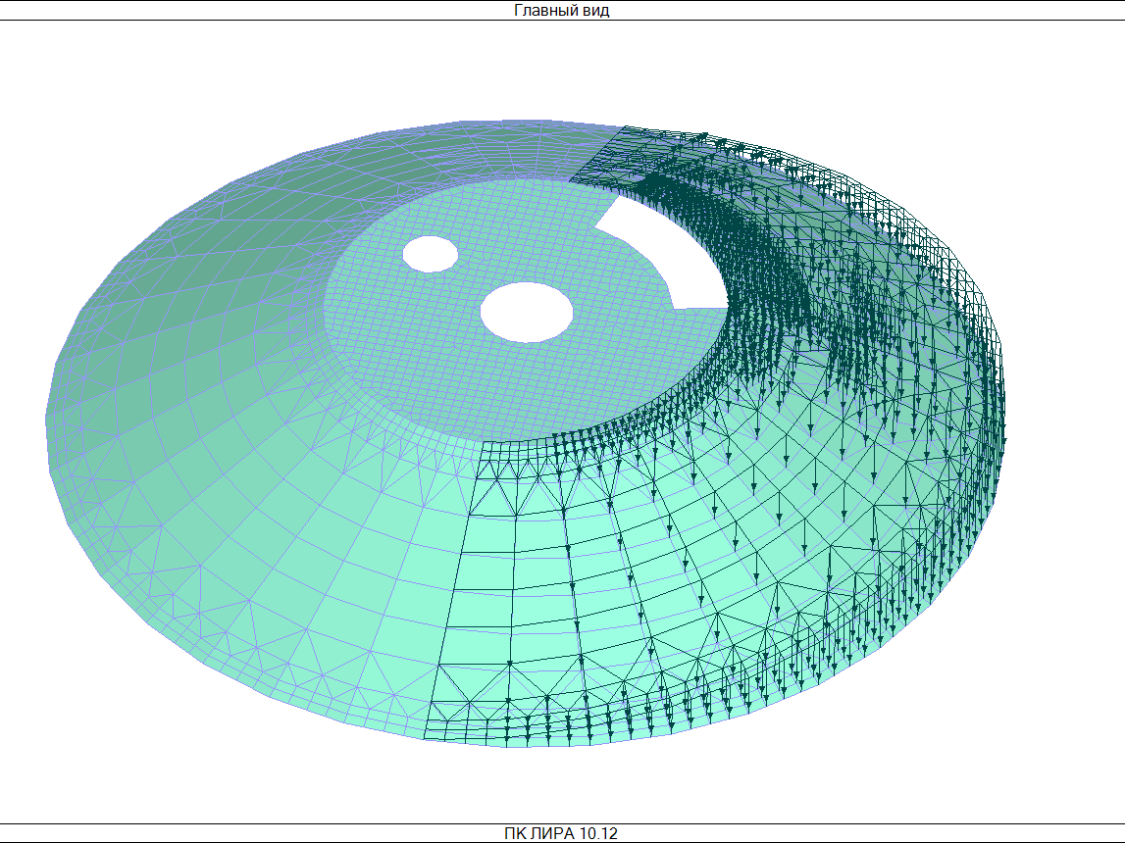The width and height of the screenshot is (1125, 843).
Task: Select the small circular hole in the plate
Action: (431, 254)
